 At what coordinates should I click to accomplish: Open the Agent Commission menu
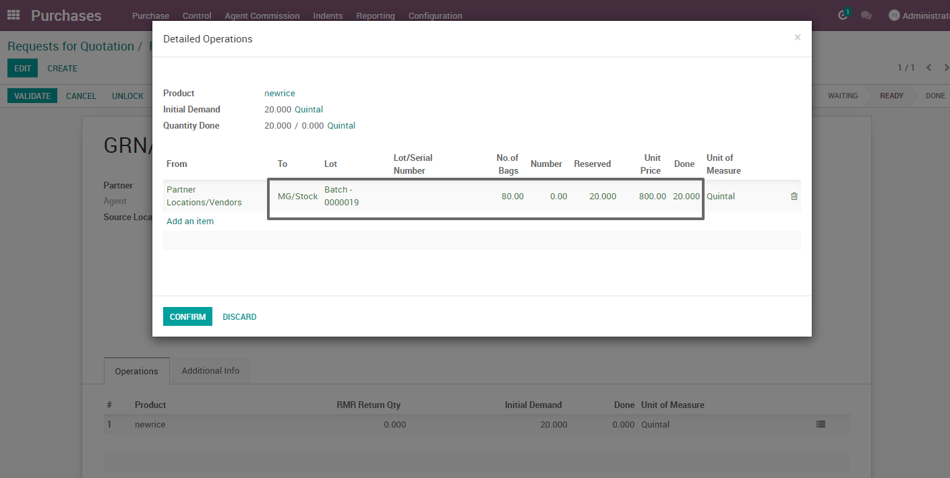262,15
